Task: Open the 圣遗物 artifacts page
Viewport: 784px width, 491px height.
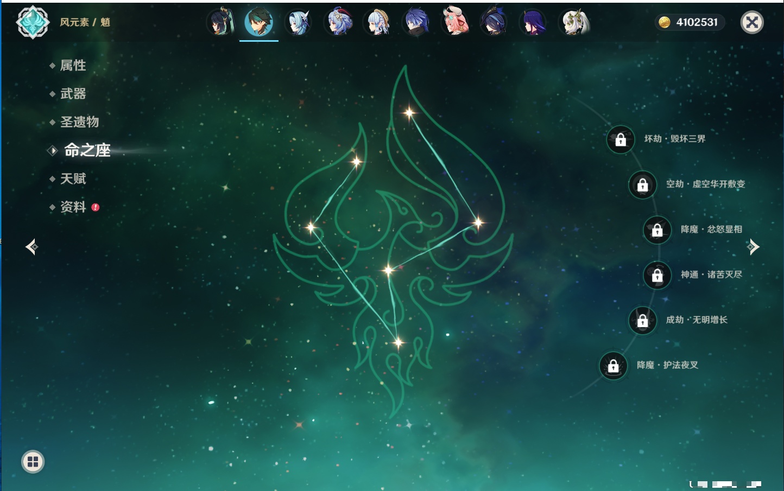Action: point(79,122)
